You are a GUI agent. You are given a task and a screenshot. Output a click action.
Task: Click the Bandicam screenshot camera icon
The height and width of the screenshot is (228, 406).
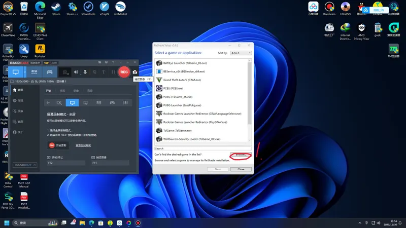coord(135,72)
